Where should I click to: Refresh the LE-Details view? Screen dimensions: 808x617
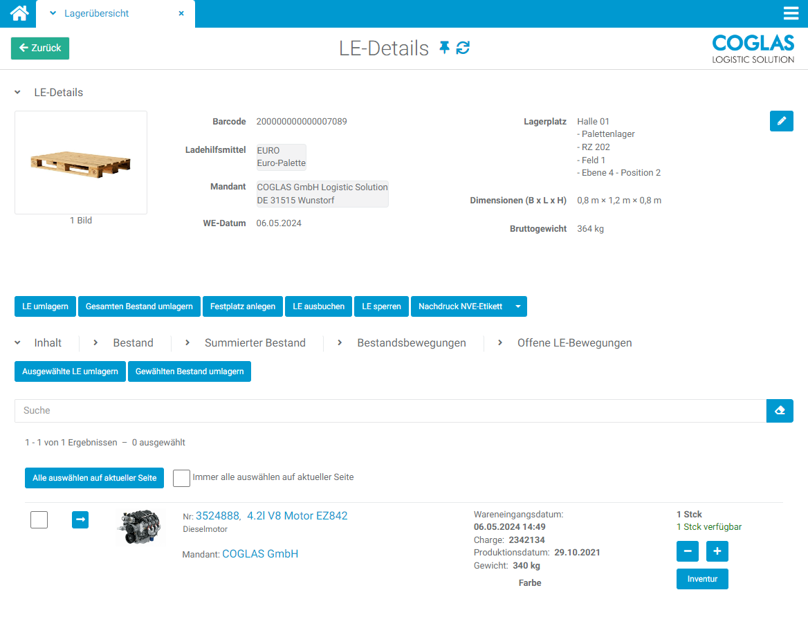(x=463, y=48)
